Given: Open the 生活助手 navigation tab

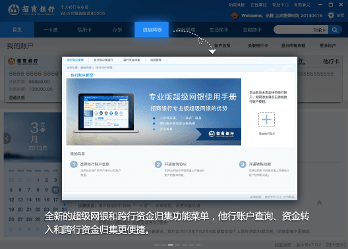Looking at the screenshot, I should tap(219, 30).
